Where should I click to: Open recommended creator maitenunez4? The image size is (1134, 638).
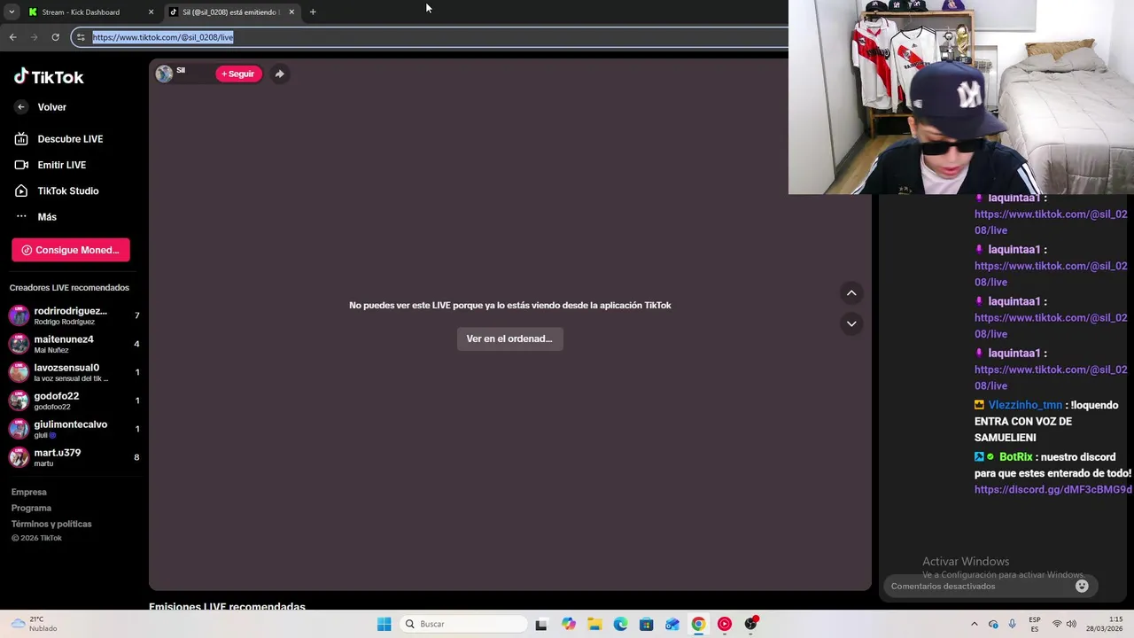74,344
